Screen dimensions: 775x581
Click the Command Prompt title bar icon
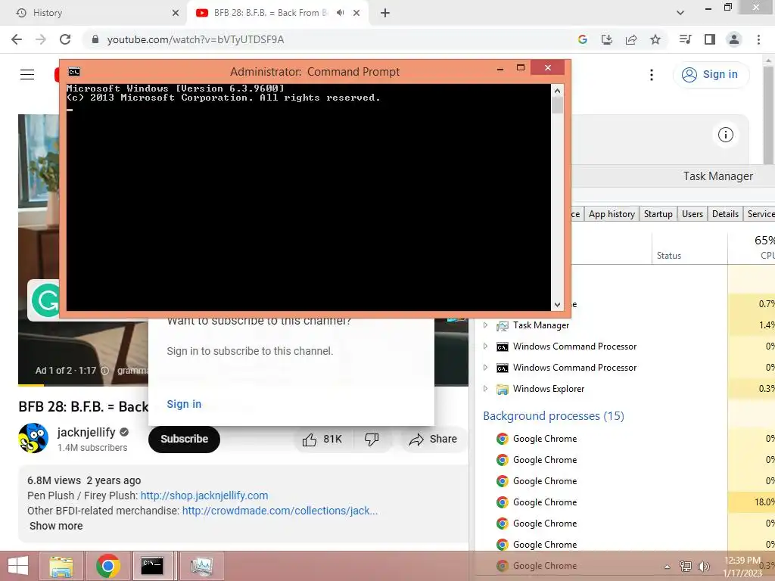pyautogui.click(x=74, y=72)
